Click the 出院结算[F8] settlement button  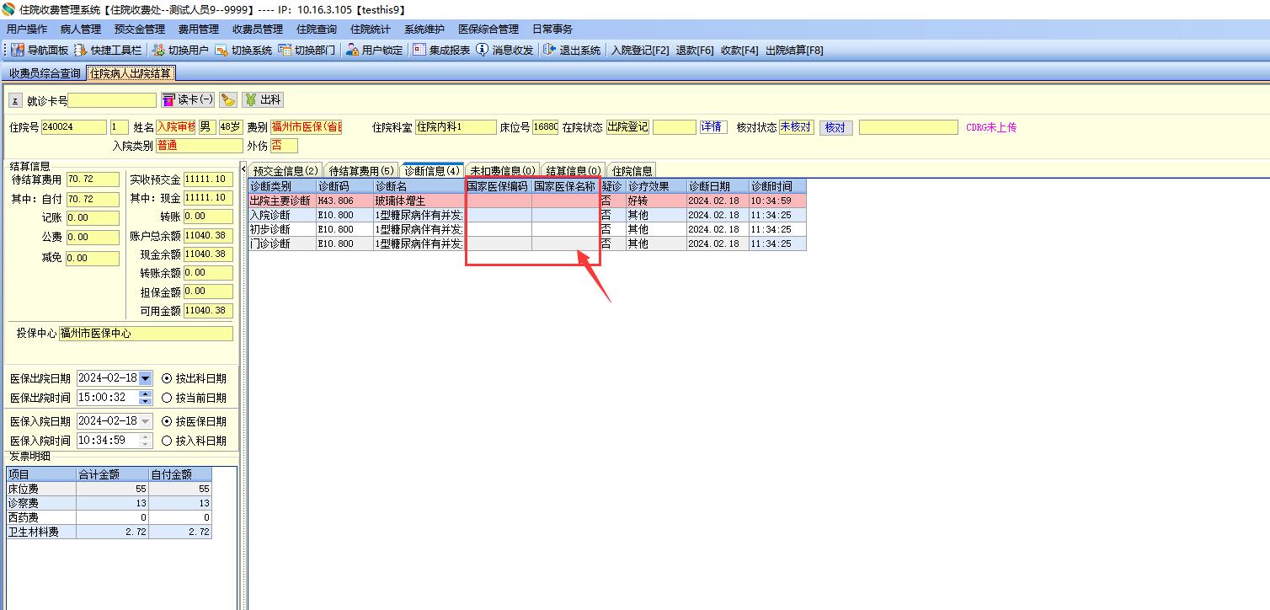[x=794, y=50]
